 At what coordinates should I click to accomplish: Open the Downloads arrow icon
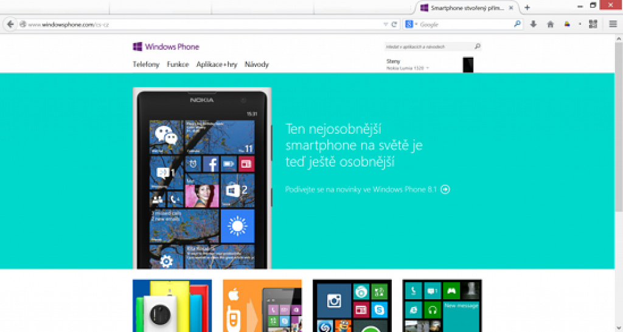533,24
